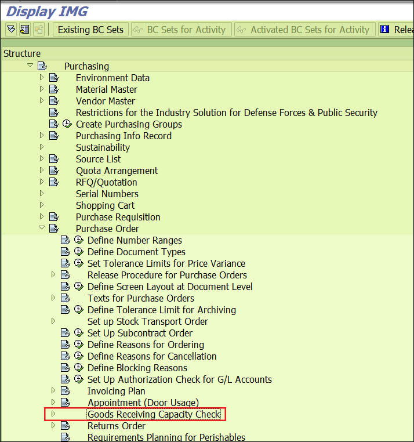Click the Position on node toolbar icon

(x=25, y=30)
